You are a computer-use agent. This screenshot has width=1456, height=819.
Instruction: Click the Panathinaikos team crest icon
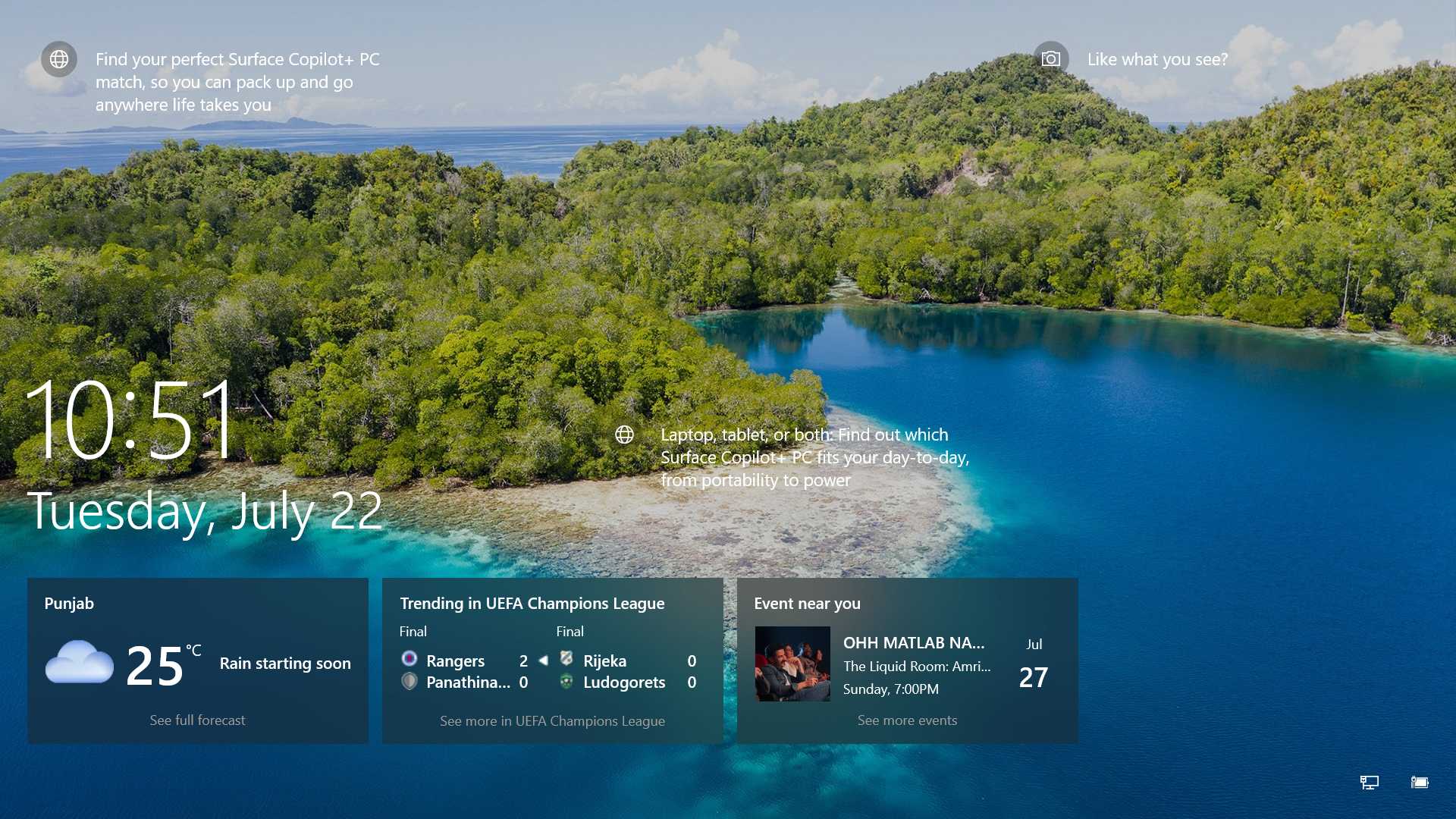tap(409, 682)
